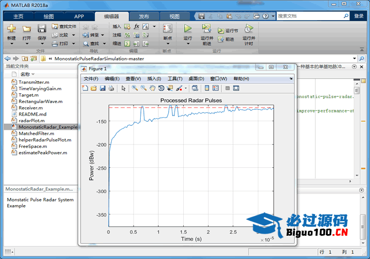Click the insert colorbar icon

click(x=206, y=88)
